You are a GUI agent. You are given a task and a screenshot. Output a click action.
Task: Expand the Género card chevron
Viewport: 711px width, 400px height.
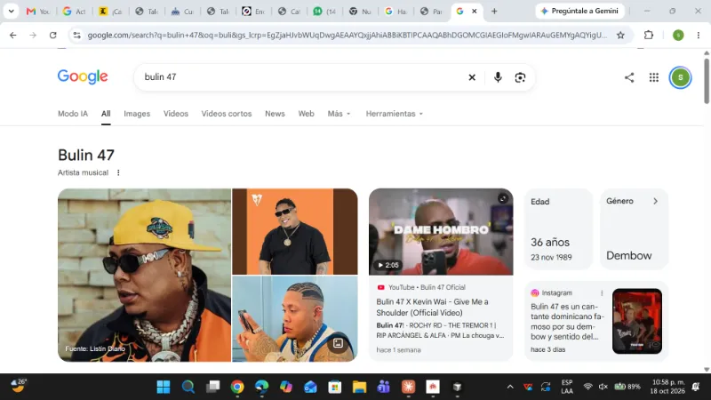pos(655,201)
